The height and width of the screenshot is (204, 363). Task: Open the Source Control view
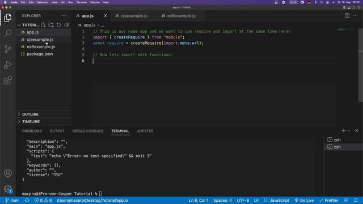click(7, 49)
